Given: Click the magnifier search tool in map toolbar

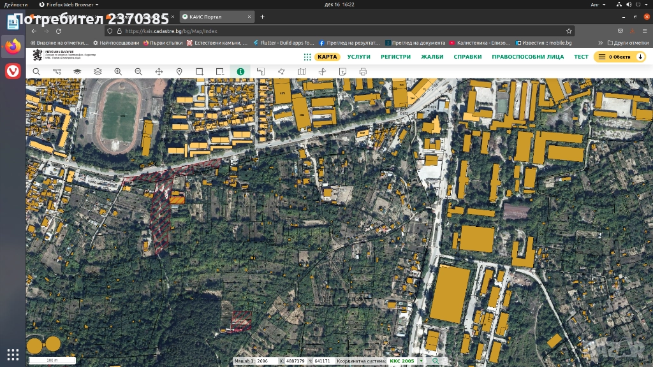Looking at the screenshot, I should tap(36, 72).
